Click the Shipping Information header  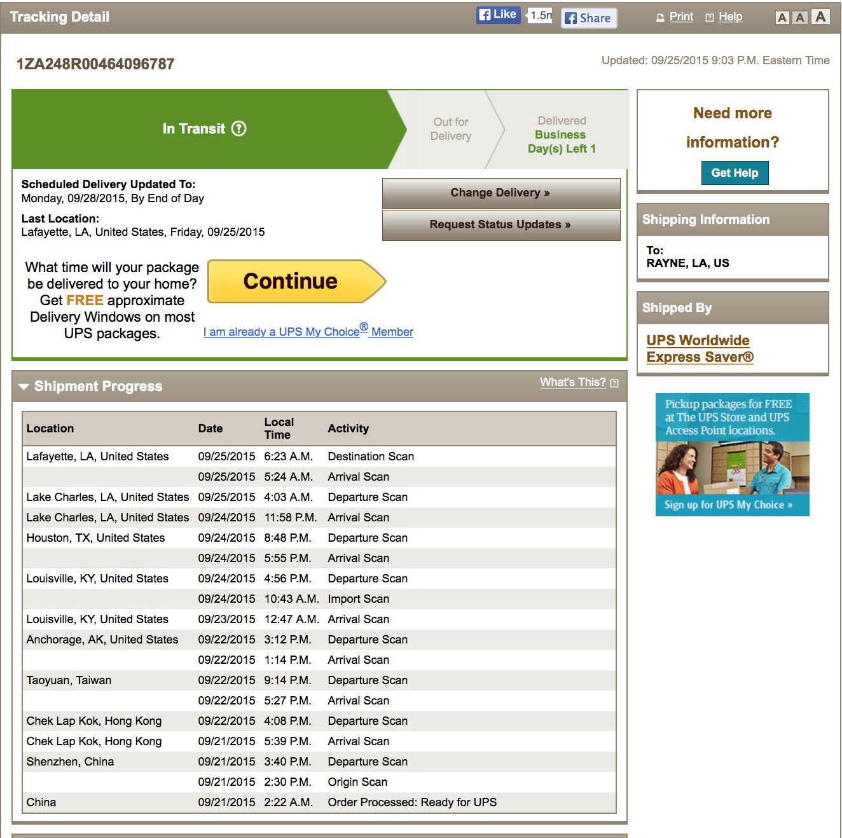tap(733, 220)
